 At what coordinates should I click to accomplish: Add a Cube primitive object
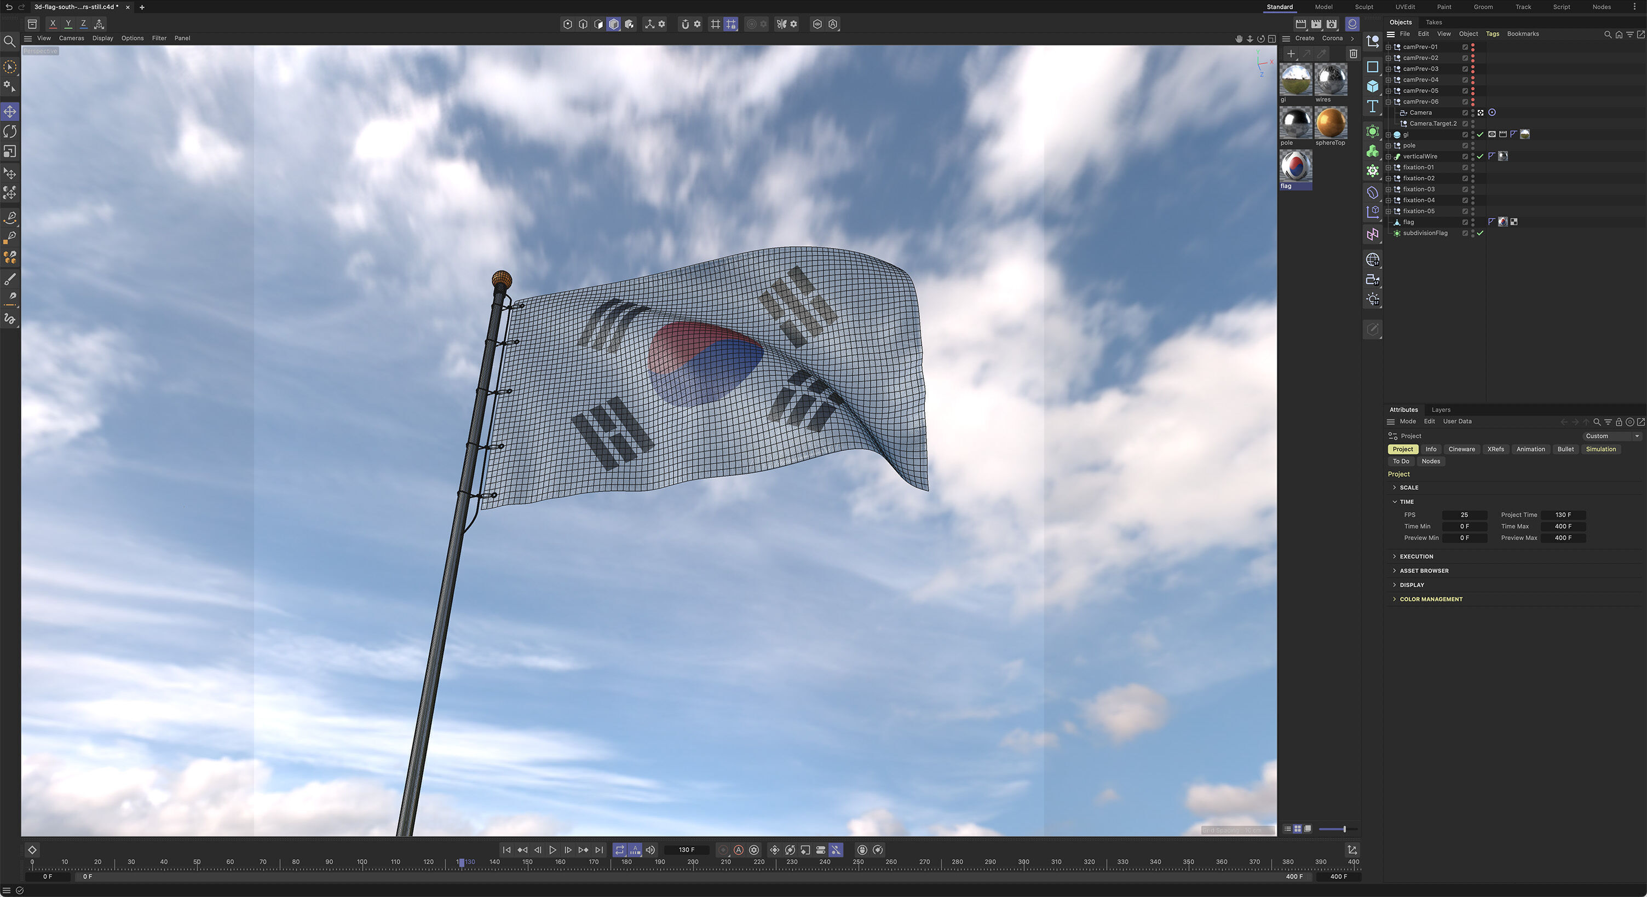pos(1373,86)
